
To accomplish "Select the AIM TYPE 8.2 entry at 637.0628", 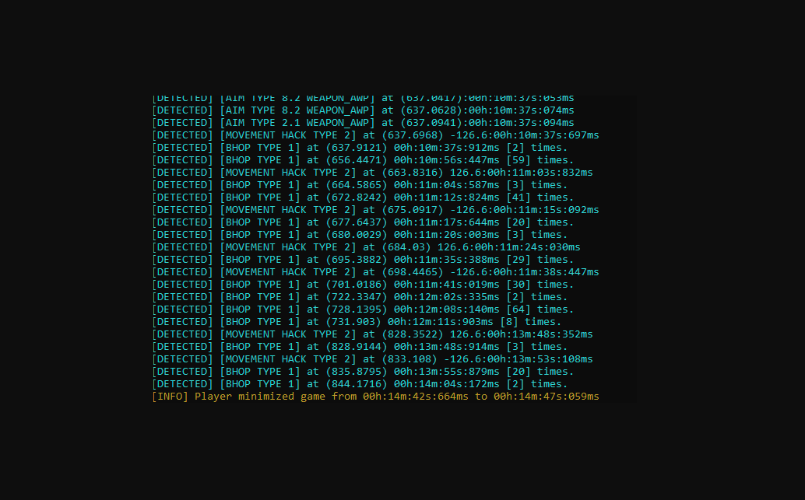I will tap(363, 110).
